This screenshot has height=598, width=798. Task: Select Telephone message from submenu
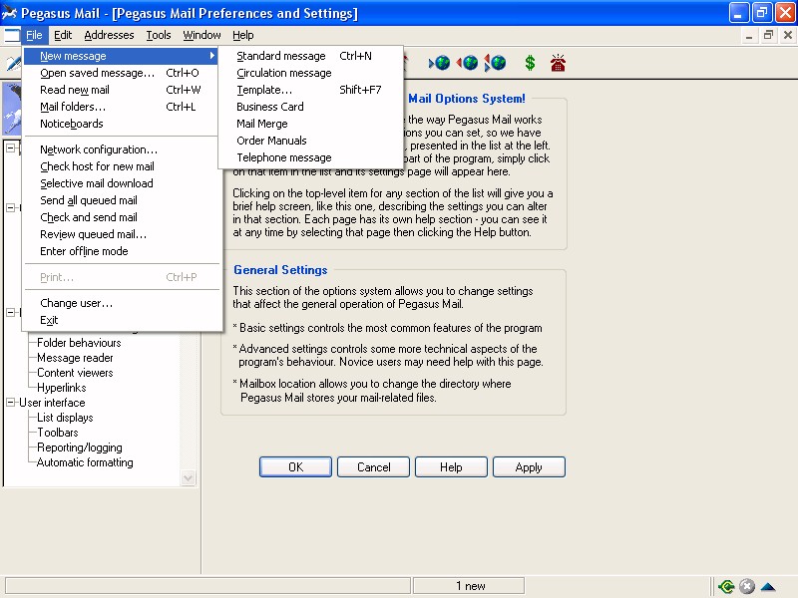pyautogui.click(x=310, y=157)
